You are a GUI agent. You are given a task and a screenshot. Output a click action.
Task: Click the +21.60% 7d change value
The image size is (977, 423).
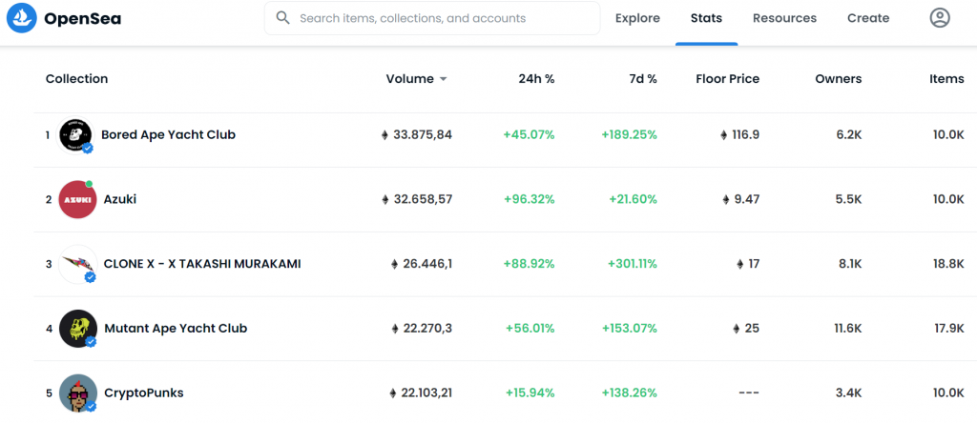[x=634, y=200]
